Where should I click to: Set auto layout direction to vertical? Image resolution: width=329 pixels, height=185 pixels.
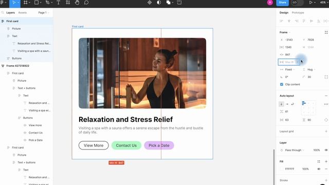coord(281,104)
